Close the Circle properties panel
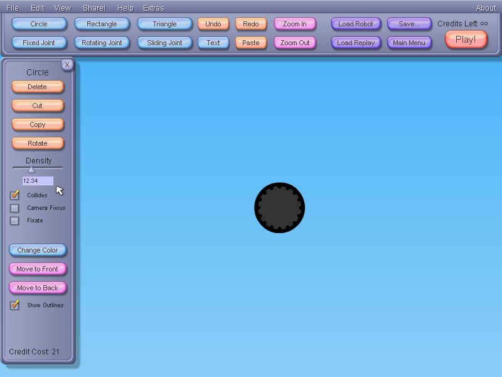Viewport: 502px width, 377px height. click(67, 64)
